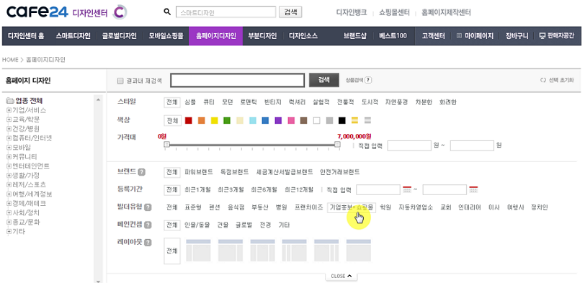This screenshot has width=585, height=283.
Task: Open 홈페이지디자인 navigation tab
Action: point(215,36)
